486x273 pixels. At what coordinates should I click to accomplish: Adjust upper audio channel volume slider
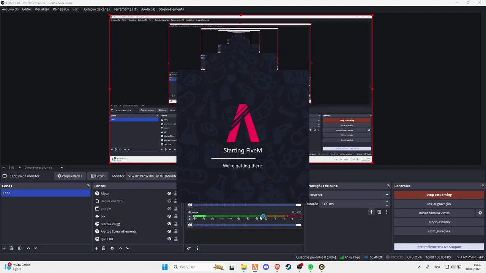247,205
